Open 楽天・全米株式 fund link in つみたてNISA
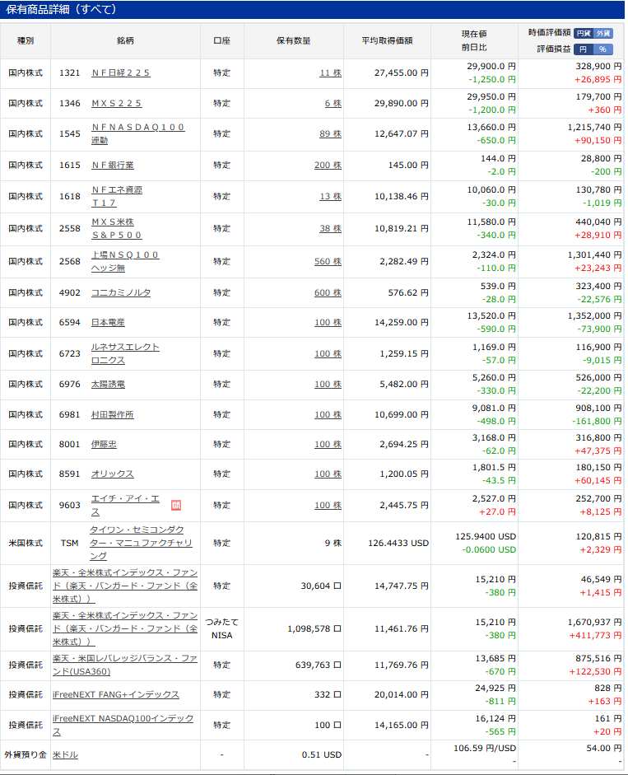Image resolution: width=628 pixels, height=775 pixels. pos(125,628)
